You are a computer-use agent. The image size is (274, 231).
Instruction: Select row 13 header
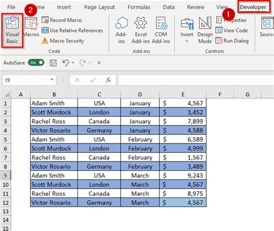(x=5, y=211)
